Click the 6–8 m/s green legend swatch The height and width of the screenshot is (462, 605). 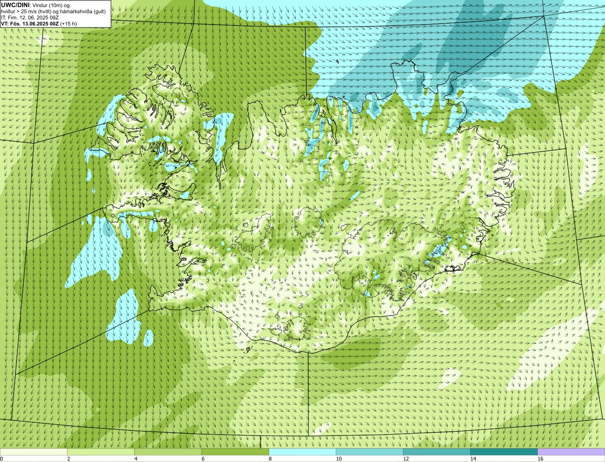pyautogui.click(x=235, y=452)
